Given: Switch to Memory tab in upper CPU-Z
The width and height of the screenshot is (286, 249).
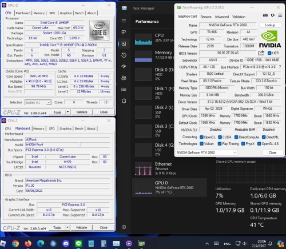Looking at the screenshot, I should point(39,13).
